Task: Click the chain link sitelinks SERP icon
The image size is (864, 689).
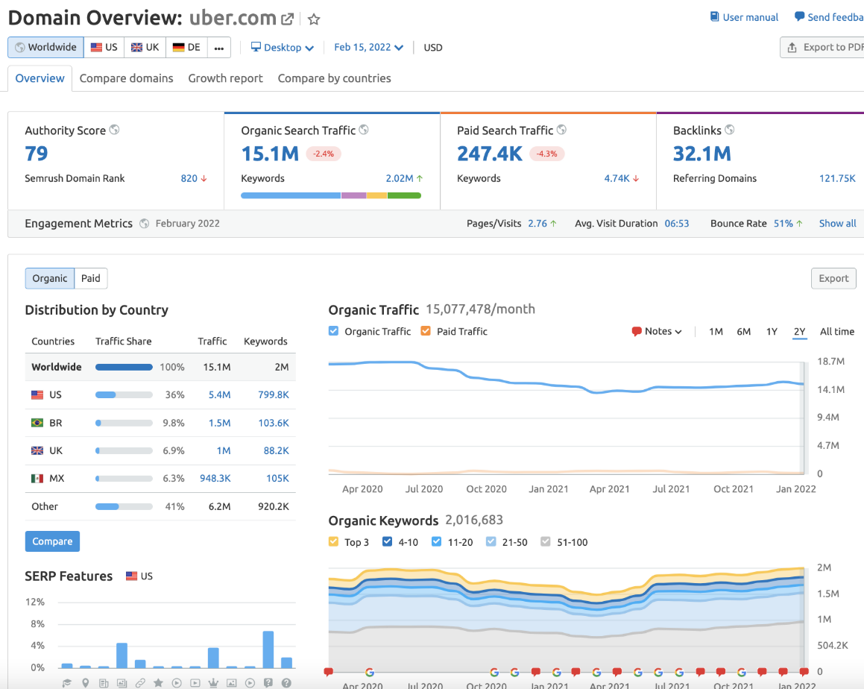Action: point(140,683)
